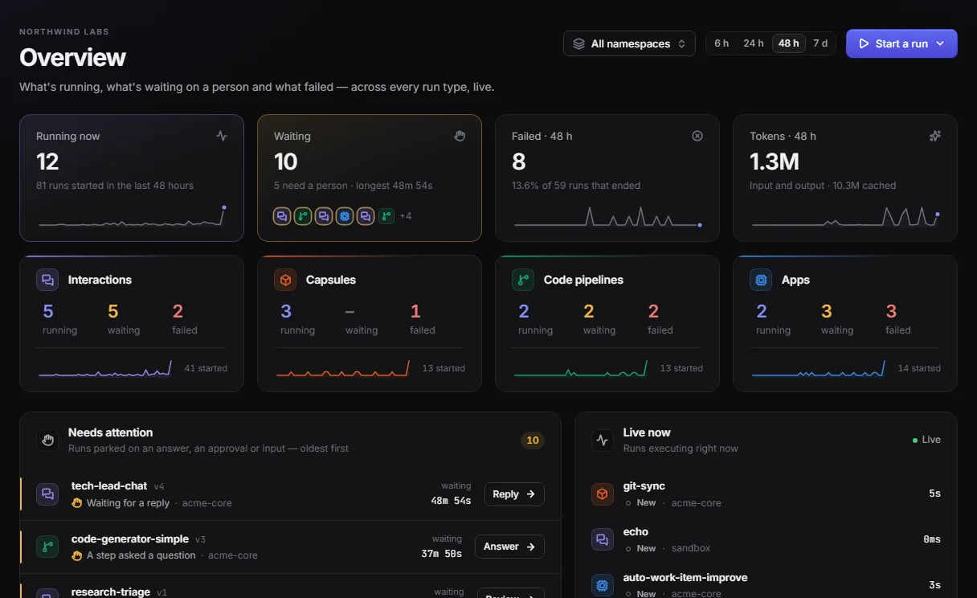
Task: Click the Apps blue sparkline
Action: click(819, 369)
